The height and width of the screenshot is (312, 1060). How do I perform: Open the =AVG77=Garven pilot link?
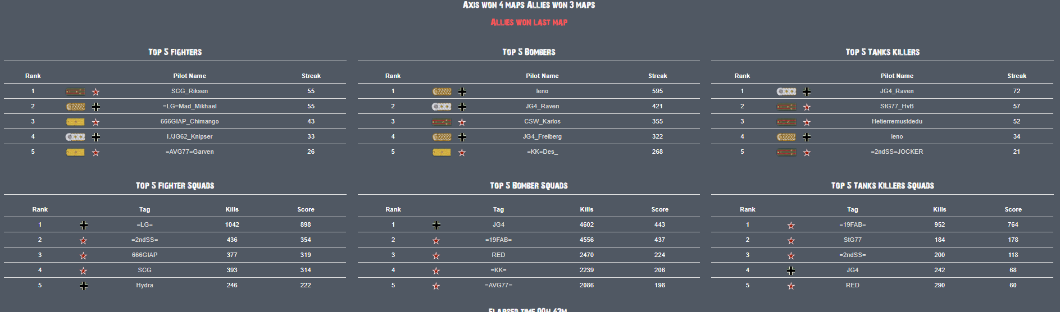click(189, 152)
